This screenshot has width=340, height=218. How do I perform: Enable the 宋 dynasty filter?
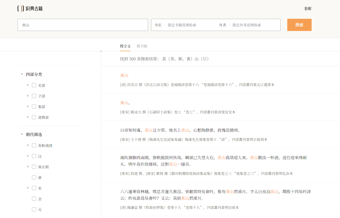click(x=34, y=188)
